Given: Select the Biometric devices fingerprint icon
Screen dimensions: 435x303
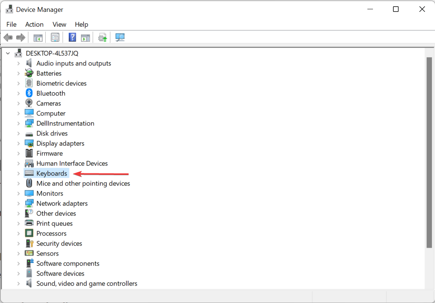Looking at the screenshot, I should click(x=29, y=83).
